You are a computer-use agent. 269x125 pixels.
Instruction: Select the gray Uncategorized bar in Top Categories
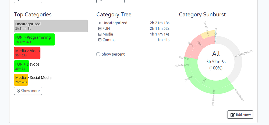pos(51,26)
